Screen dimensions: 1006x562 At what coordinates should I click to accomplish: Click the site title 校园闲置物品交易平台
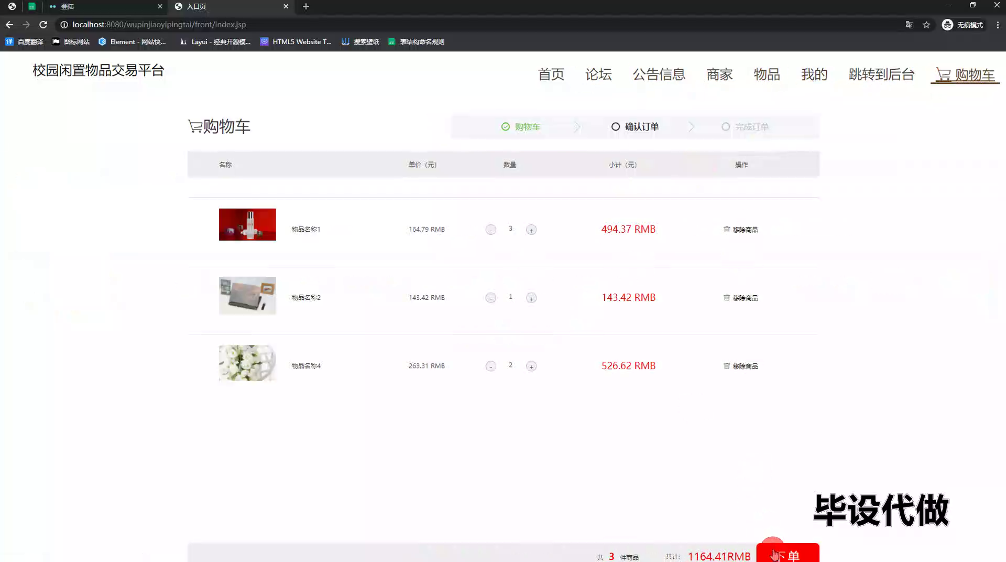point(99,70)
